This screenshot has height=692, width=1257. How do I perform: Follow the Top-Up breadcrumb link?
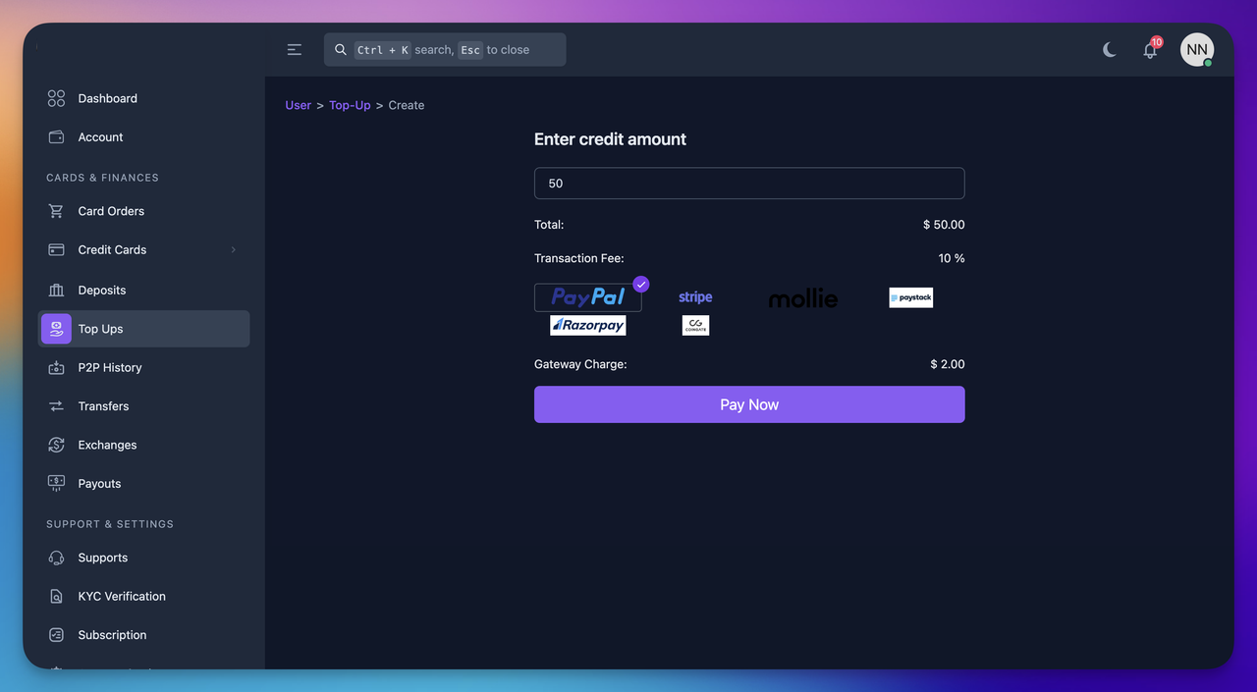350,105
